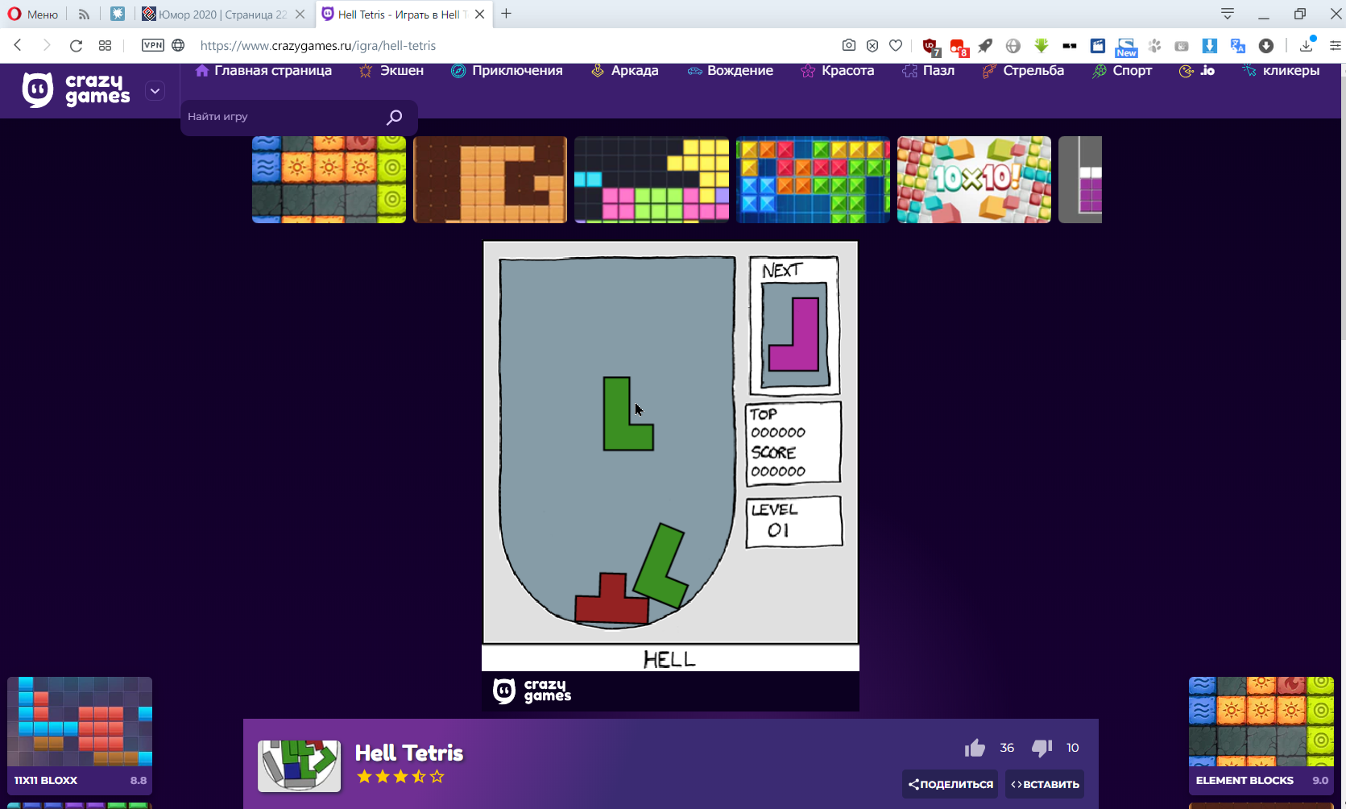Screen dimensions: 1346x809
Task: Dislike the game with thumbs down
Action: (1042, 748)
